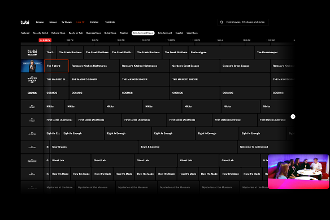Select the Eight Is Enough channel logo

tap(32, 133)
